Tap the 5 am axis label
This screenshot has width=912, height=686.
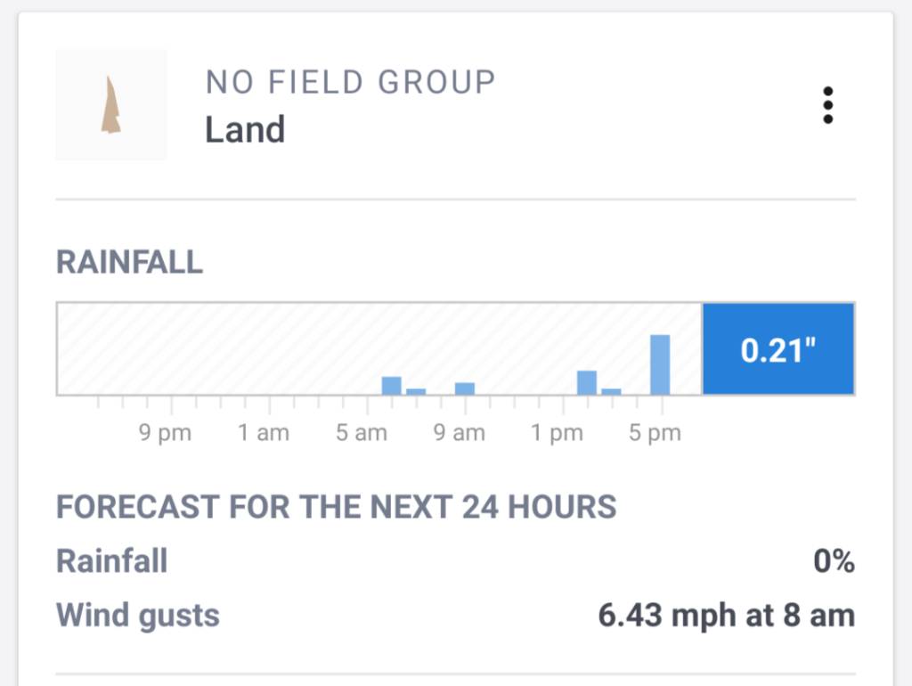[x=362, y=433]
